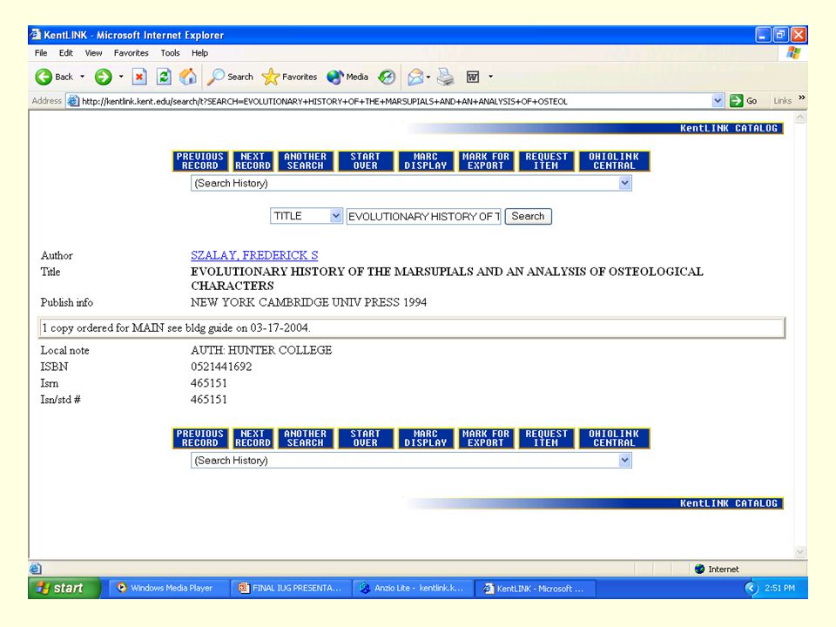Expand the address bar URL dropdown

[x=718, y=101]
